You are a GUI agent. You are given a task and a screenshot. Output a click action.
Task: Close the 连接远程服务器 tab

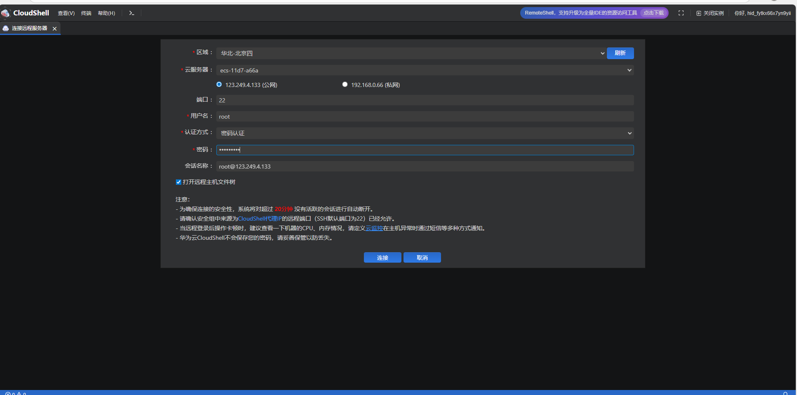pyautogui.click(x=55, y=29)
